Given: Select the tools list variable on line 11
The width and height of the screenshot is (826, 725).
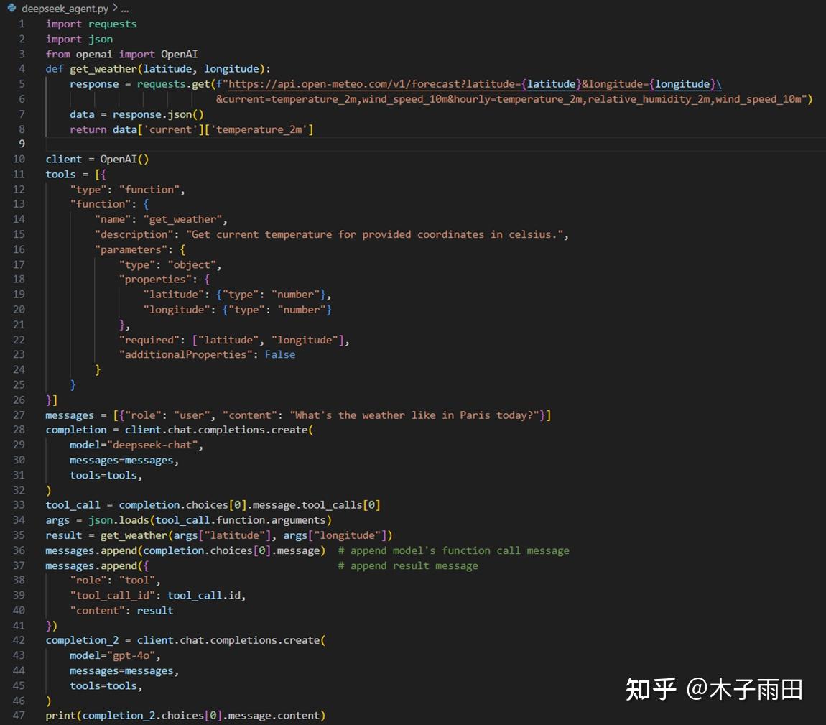Looking at the screenshot, I should (60, 173).
